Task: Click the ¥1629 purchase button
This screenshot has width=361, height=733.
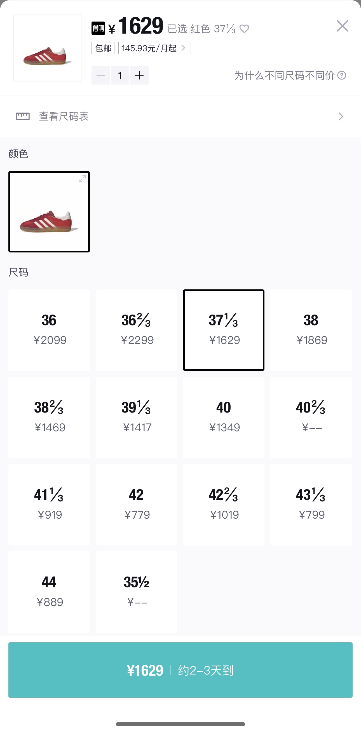Action: coord(180,670)
